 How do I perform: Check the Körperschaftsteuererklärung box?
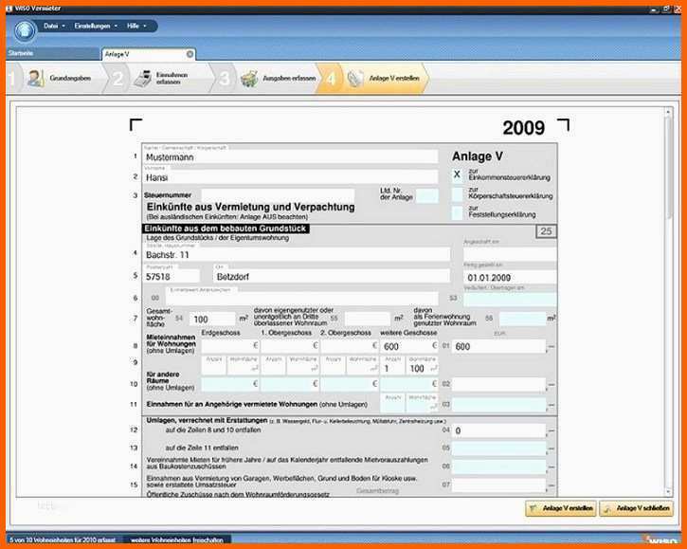[457, 193]
